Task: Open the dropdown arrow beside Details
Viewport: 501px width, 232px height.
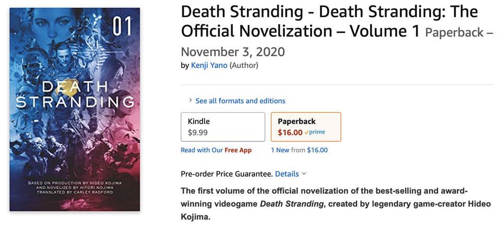Action: (x=304, y=174)
